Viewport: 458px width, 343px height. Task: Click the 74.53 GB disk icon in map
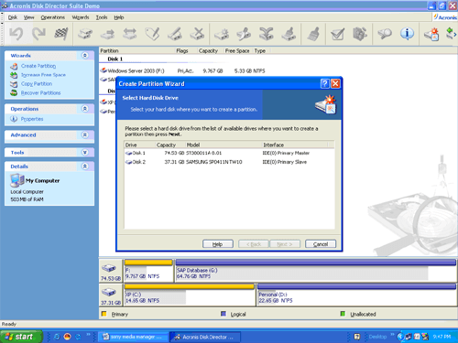pyautogui.click(x=109, y=268)
